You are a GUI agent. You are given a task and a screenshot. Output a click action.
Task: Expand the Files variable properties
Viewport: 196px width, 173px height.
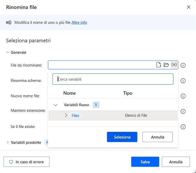tap(66, 115)
